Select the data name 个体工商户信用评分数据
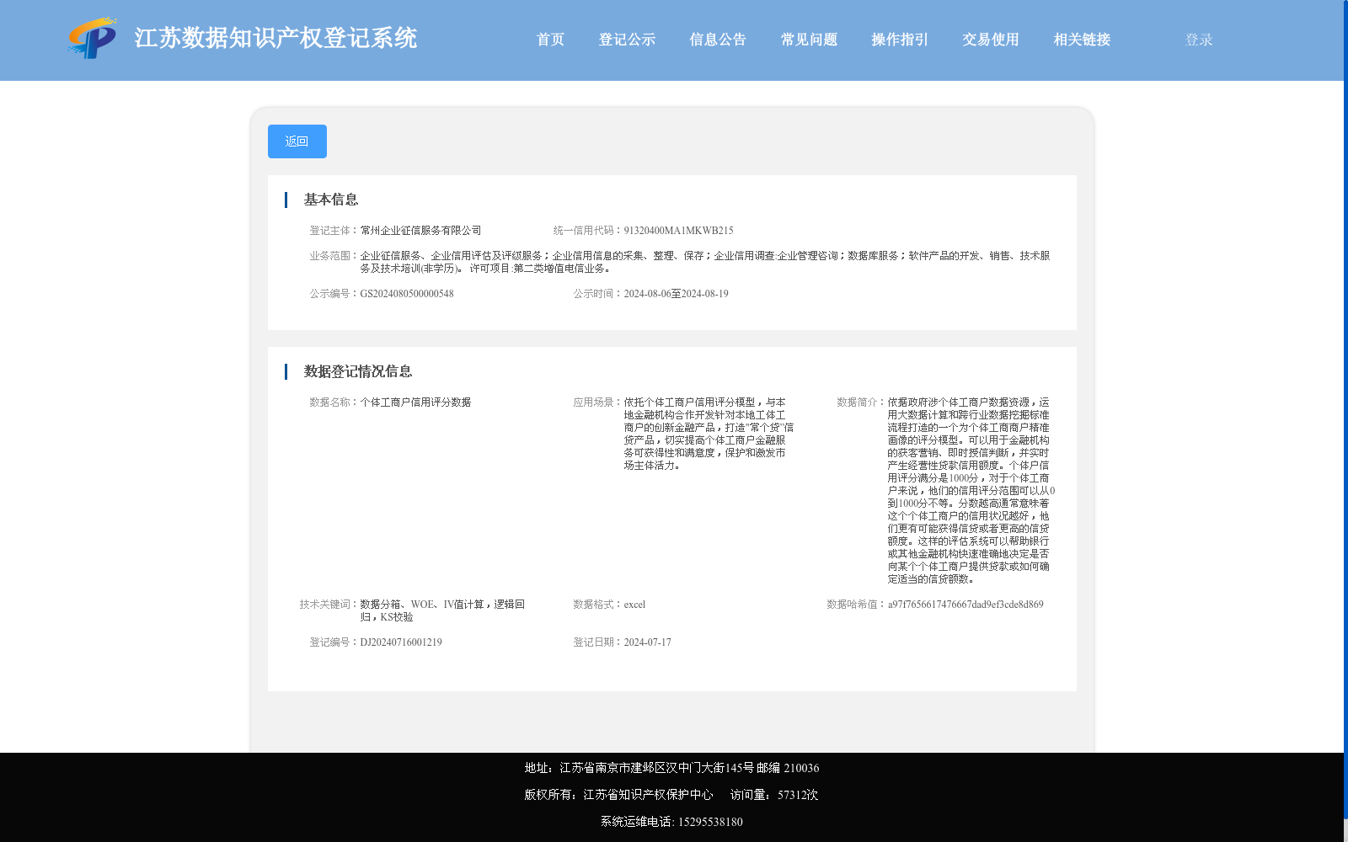Screen dimensions: 1348x842 [x=415, y=402]
